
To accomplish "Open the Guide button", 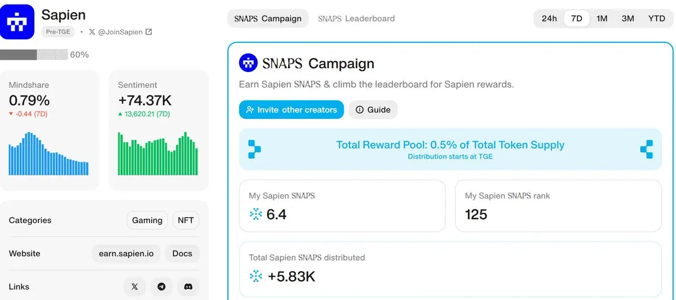I will pyautogui.click(x=373, y=110).
